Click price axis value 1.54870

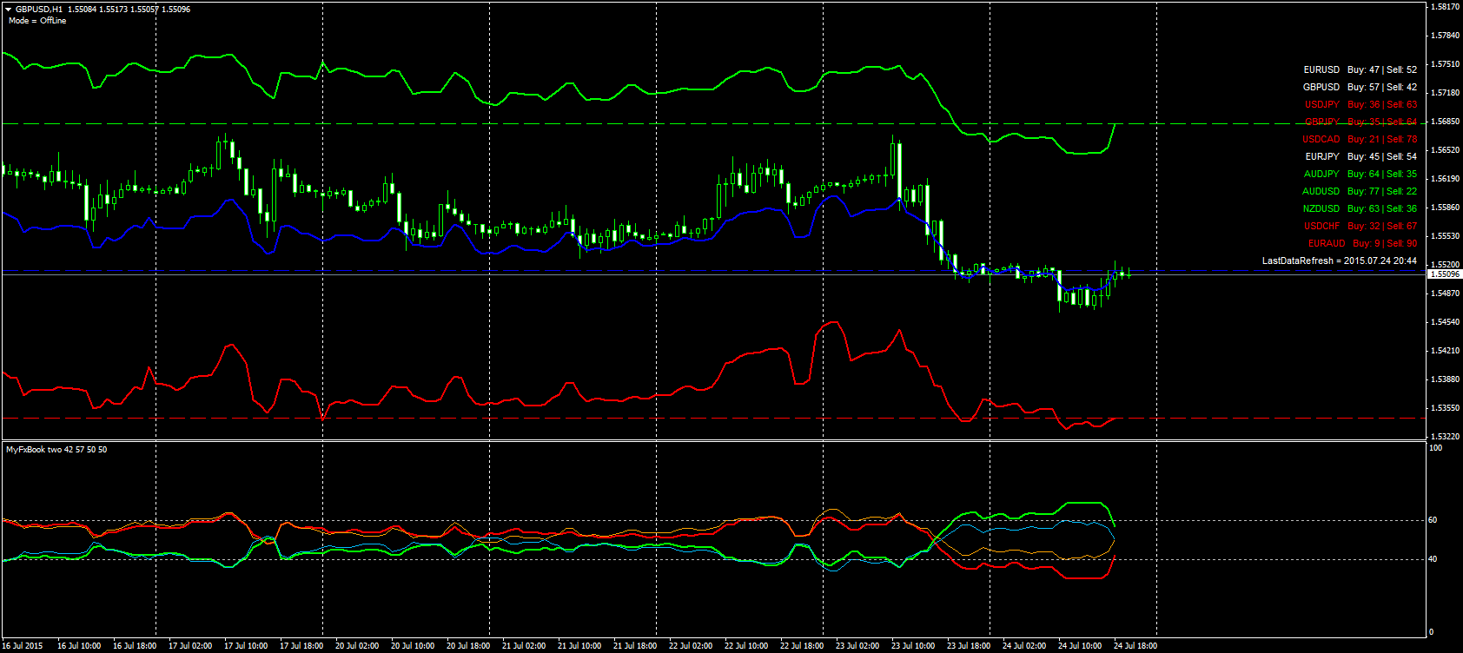pos(1445,294)
